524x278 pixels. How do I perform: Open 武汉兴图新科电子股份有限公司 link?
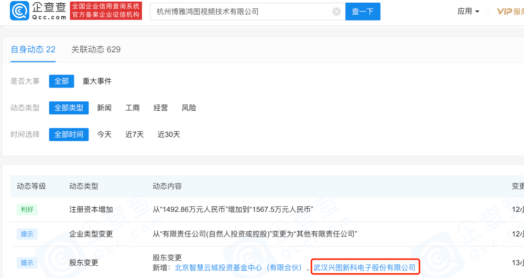[x=365, y=268]
